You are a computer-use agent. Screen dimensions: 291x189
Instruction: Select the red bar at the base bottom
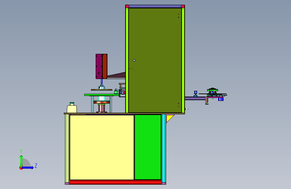point(115,182)
